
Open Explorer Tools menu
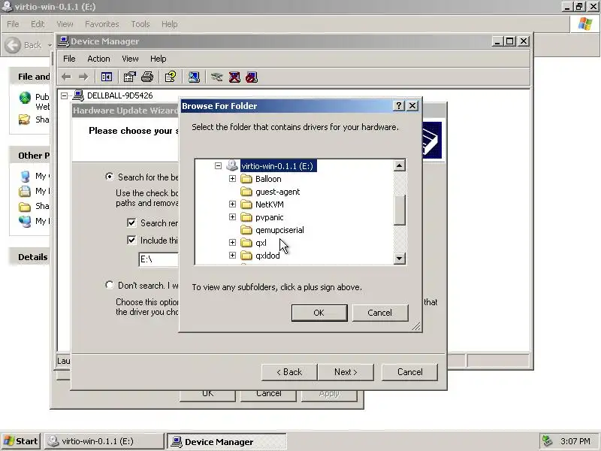point(140,24)
